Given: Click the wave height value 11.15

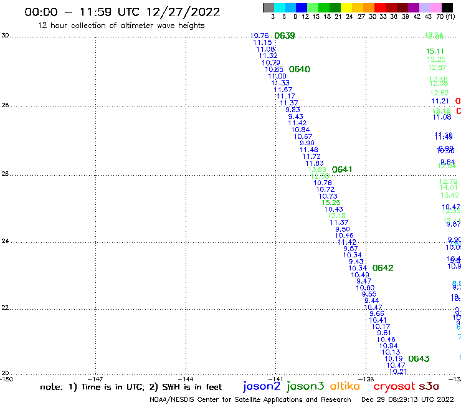Looking at the screenshot, I should 262,42.
